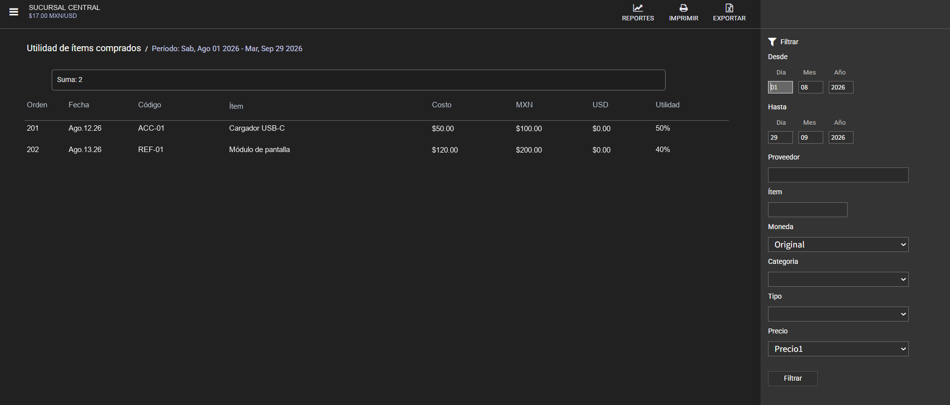Click the $50.00 cost value
The height and width of the screenshot is (405, 950).
443,129
